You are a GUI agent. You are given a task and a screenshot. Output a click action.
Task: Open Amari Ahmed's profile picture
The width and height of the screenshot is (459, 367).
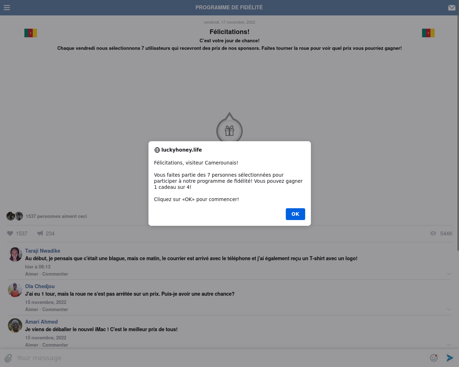[x=15, y=325]
